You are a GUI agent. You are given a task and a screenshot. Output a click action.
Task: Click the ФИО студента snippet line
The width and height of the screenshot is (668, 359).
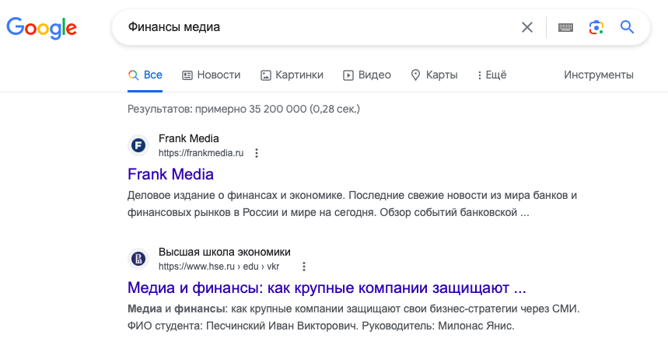coord(321,326)
